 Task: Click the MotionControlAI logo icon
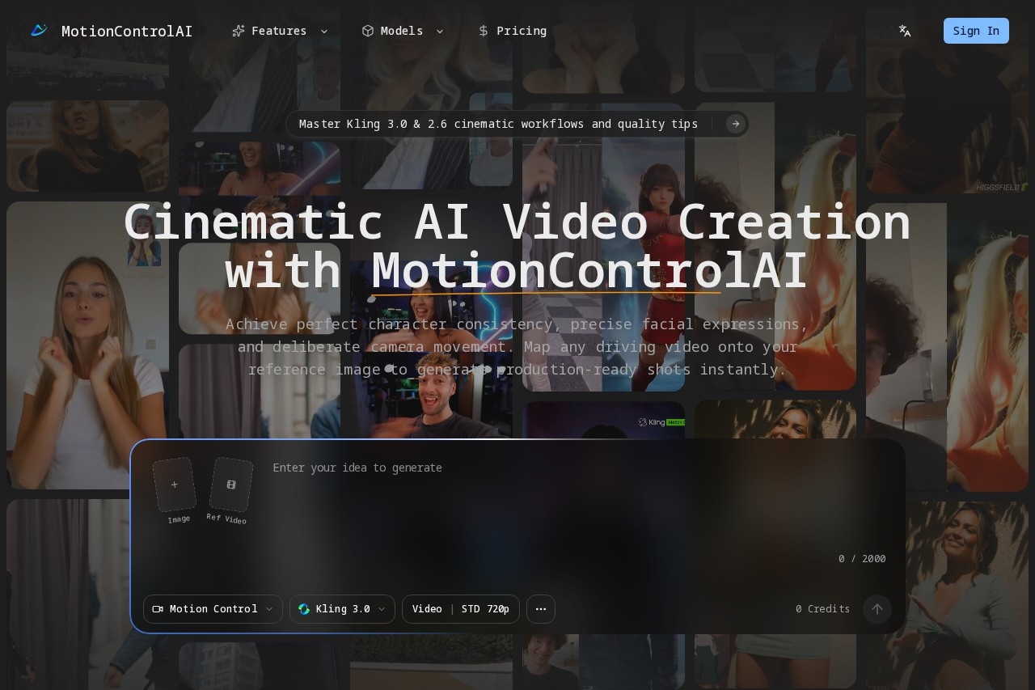39,31
